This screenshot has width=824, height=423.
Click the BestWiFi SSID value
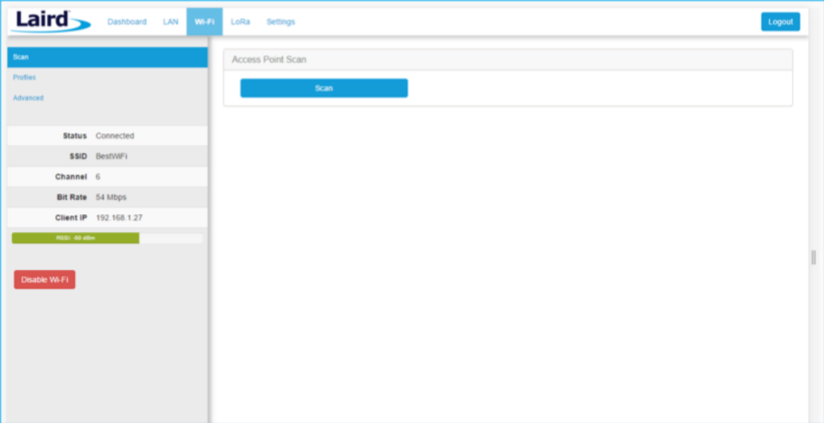[111, 157]
